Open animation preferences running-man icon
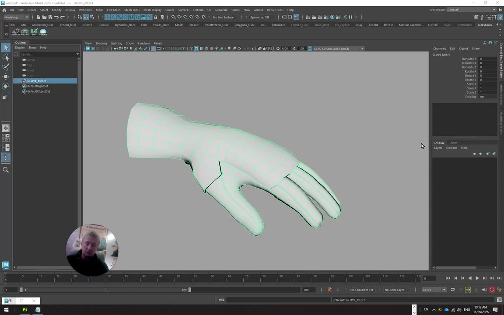The image size is (504, 315). 500,290
